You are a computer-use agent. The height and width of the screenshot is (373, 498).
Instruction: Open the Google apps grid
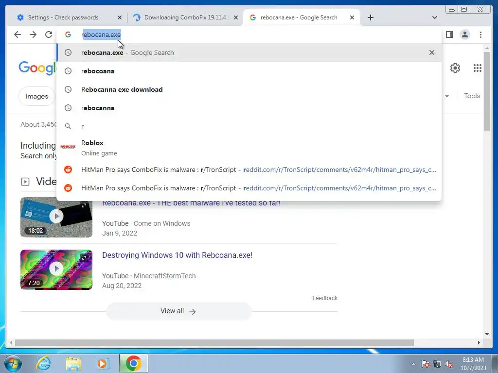(x=478, y=68)
